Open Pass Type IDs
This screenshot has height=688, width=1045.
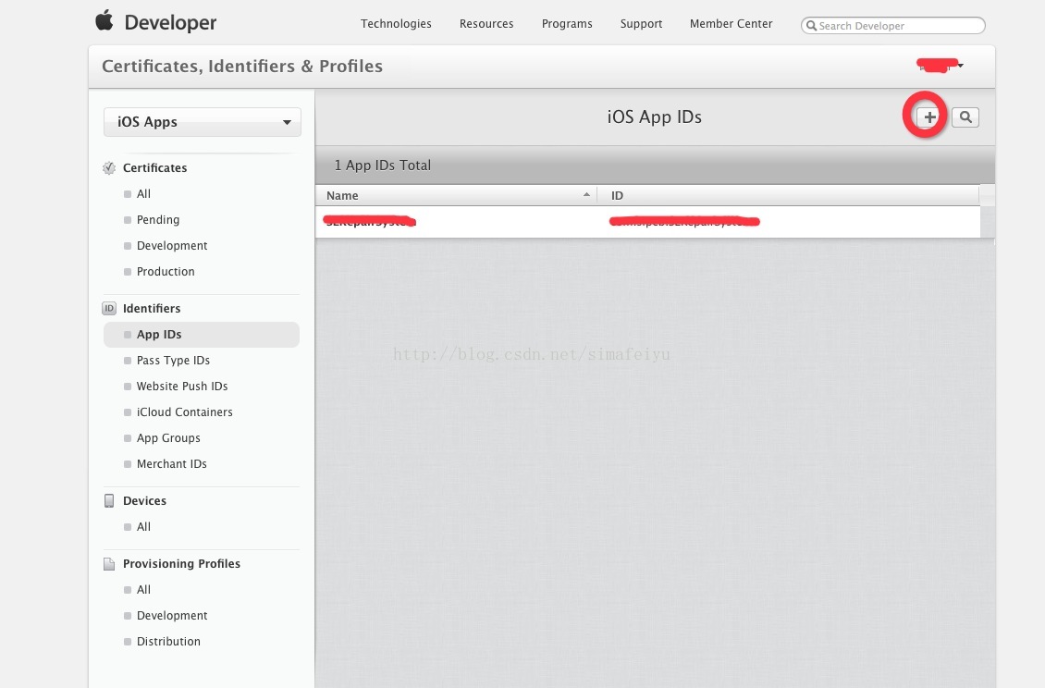point(173,361)
